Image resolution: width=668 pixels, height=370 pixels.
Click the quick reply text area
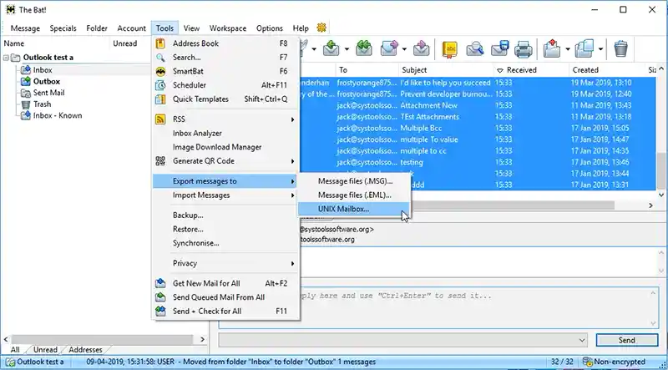438,308
